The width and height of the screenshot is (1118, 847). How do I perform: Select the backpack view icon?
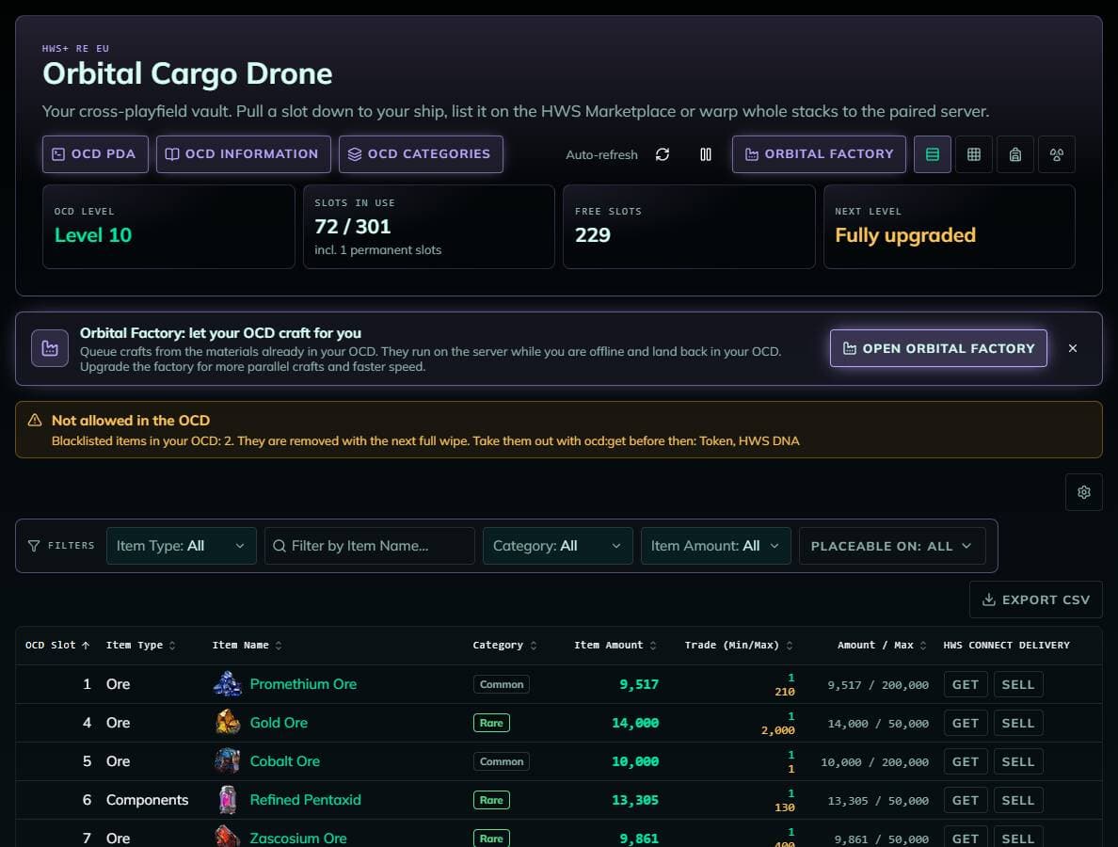coord(1014,154)
